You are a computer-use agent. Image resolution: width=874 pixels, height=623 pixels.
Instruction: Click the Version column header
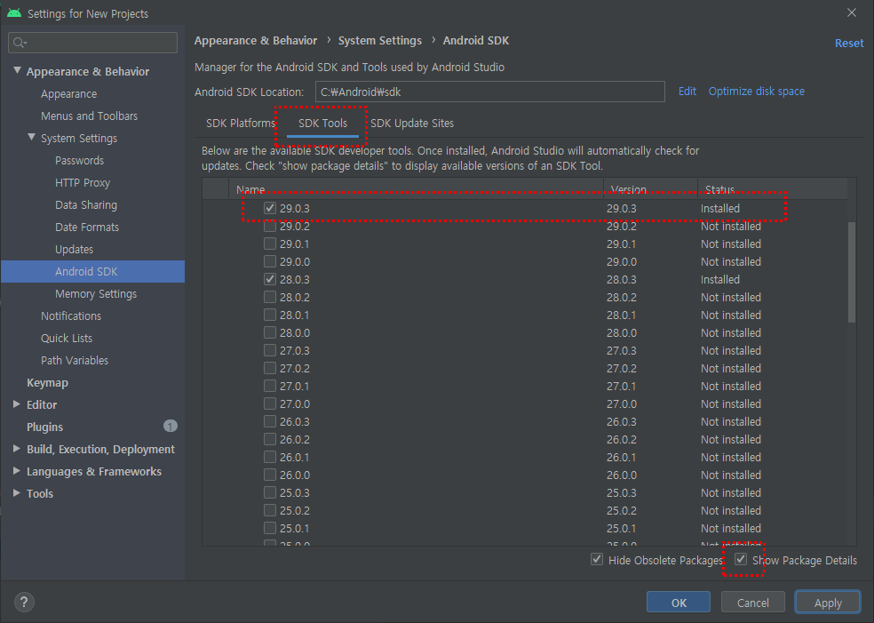coord(650,189)
